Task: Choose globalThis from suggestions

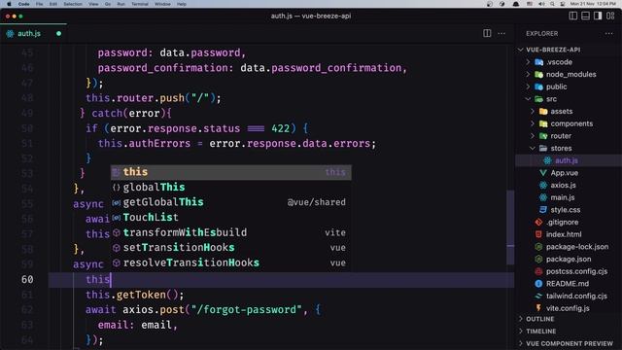Action: pyautogui.click(x=231, y=187)
